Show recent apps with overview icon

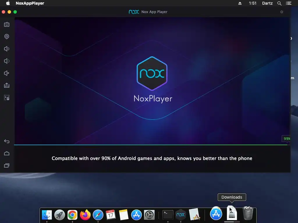[7, 166]
